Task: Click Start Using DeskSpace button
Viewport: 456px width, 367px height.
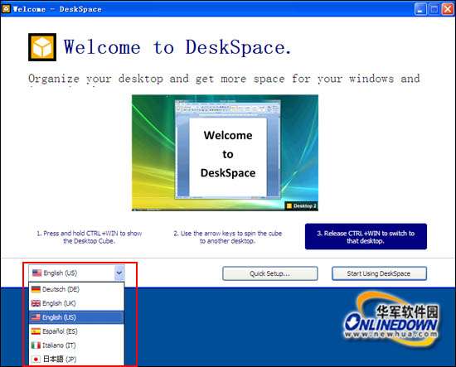Action: [379, 273]
